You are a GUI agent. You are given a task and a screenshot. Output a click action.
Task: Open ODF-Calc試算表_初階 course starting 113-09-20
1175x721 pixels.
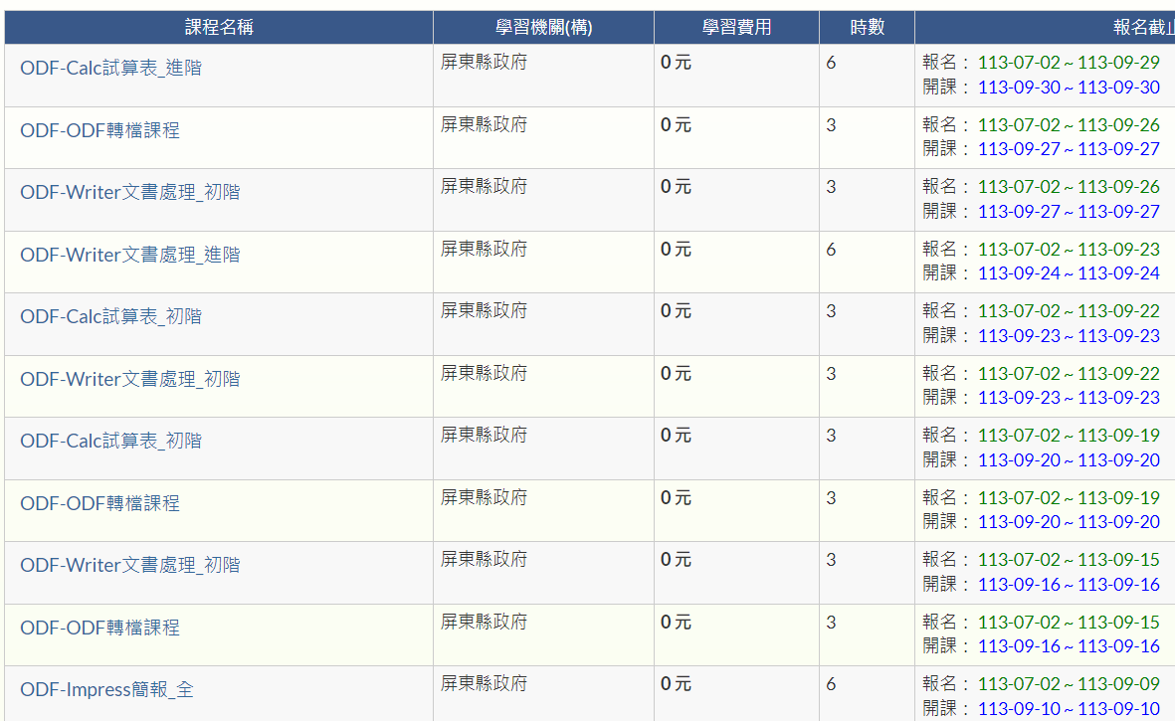[x=110, y=441]
